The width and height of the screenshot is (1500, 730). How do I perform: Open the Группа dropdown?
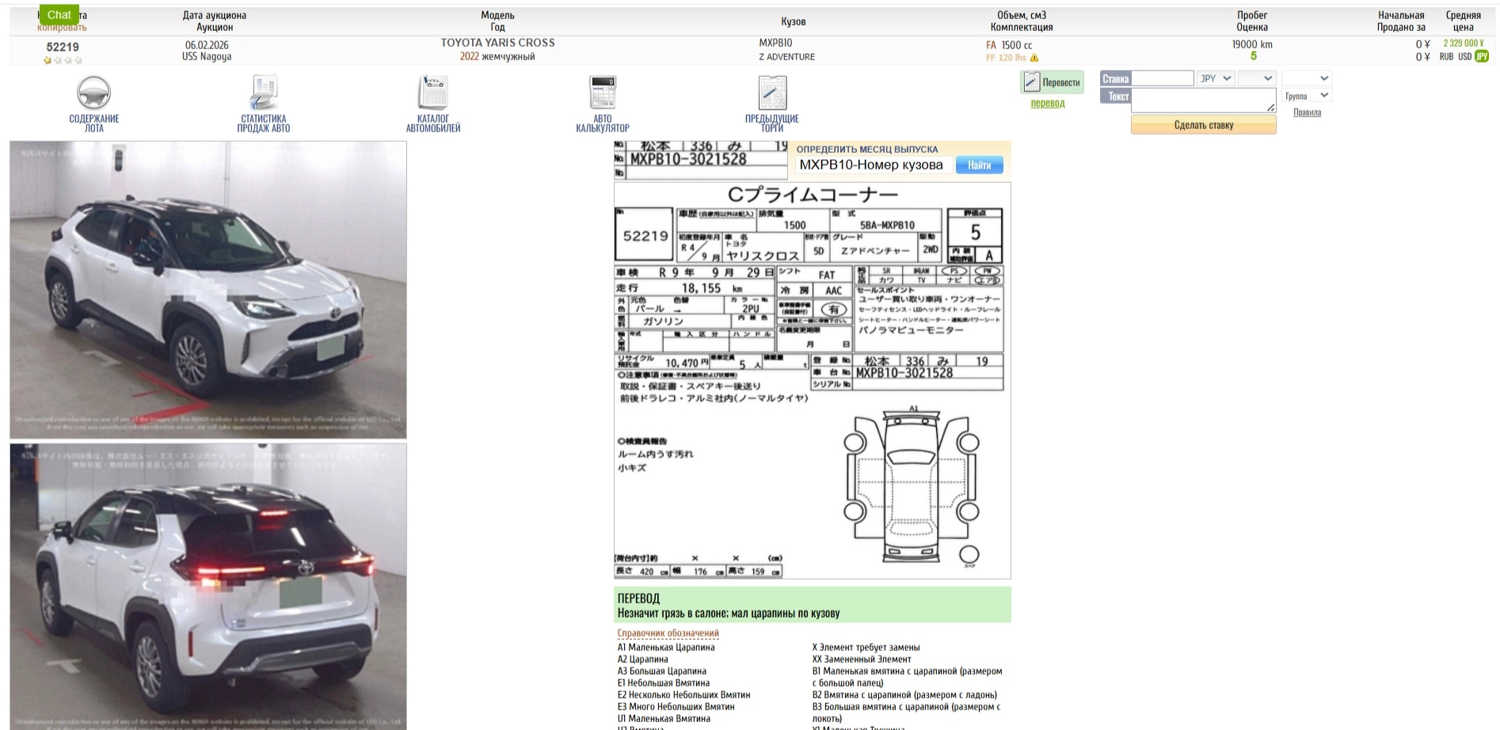(x=1307, y=96)
